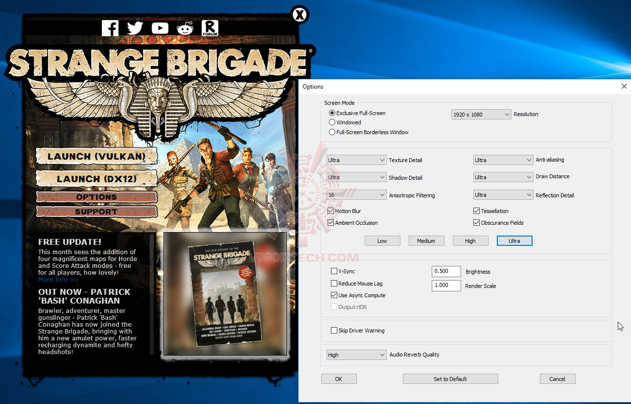Open the Rebellion Forum icon
Image resolution: width=631 pixels, height=404 pixels.
click(210, 28)
